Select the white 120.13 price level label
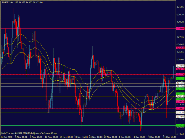 pyautogui.click(x=180, y=96)
